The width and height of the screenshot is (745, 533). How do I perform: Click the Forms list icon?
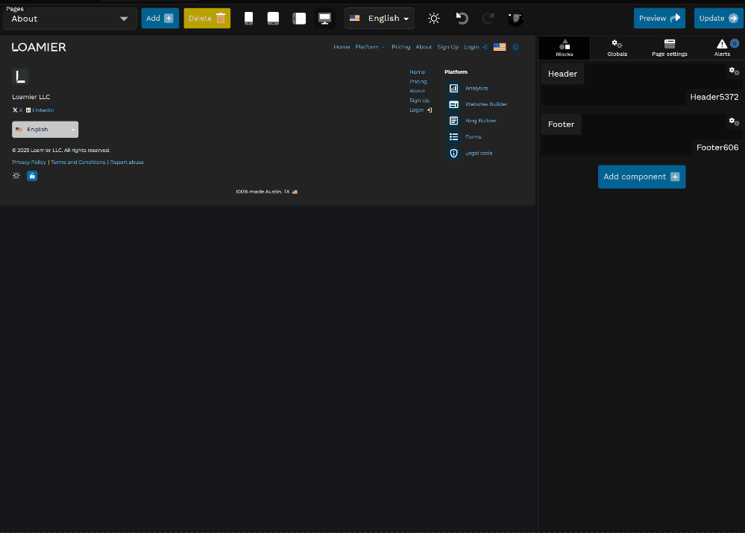tap(453, 136)
